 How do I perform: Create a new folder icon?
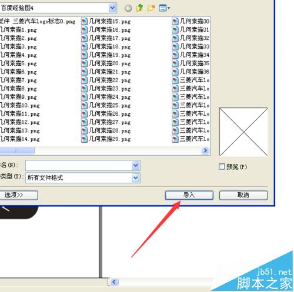pyautogui.click(x=151, y=8)
